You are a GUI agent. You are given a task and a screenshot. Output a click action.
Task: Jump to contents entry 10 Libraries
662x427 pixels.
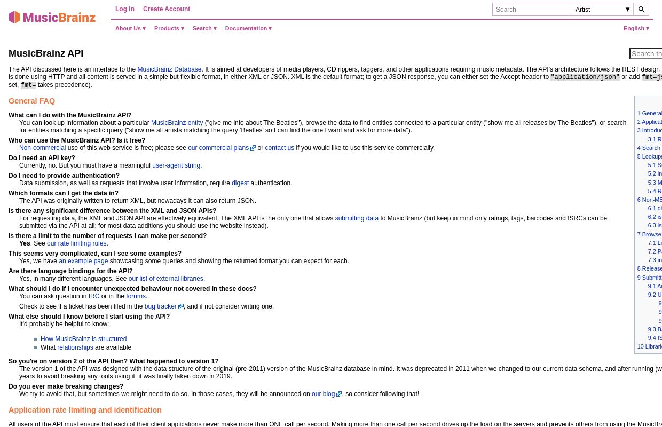click(649, 346)
